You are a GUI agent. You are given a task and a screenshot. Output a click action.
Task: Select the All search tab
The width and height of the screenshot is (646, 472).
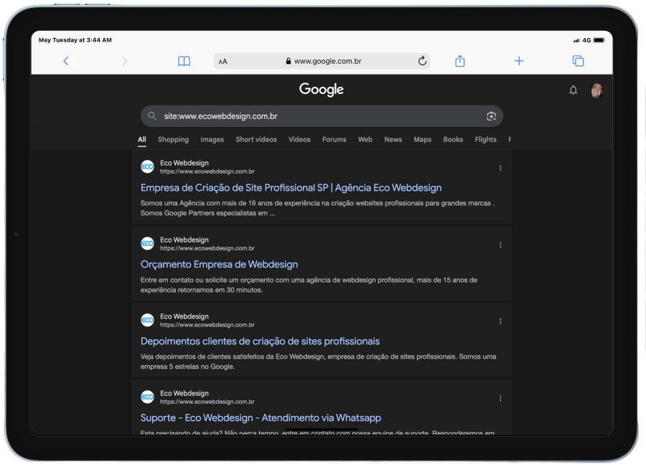pos(141,139)
